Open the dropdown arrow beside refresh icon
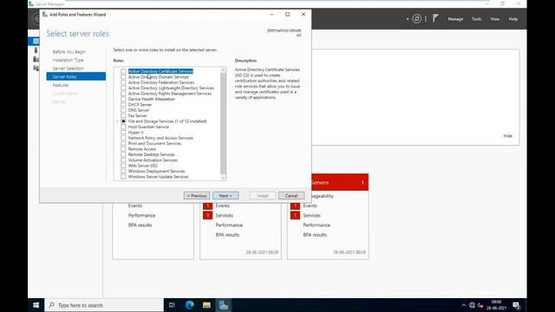The height and width of the screenshot is (312, 555). click(x=408, y=19)
